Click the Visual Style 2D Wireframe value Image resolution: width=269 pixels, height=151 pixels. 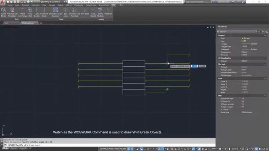tap(247, 112)
